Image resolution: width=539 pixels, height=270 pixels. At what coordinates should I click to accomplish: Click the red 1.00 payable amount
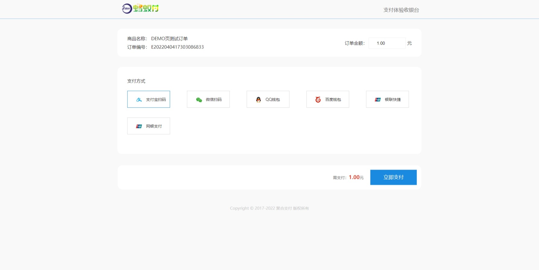(354, 177)
